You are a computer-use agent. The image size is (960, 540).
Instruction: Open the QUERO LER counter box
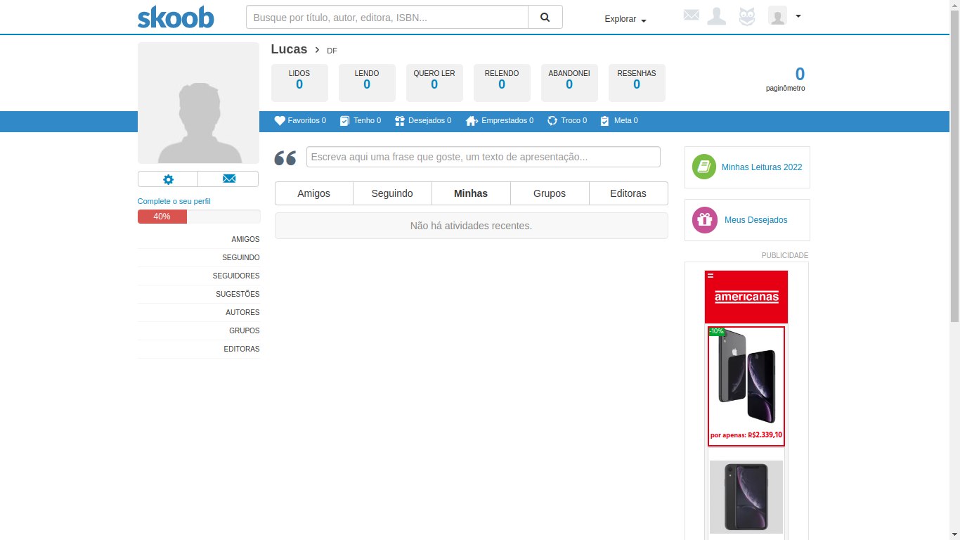point(434,83)
